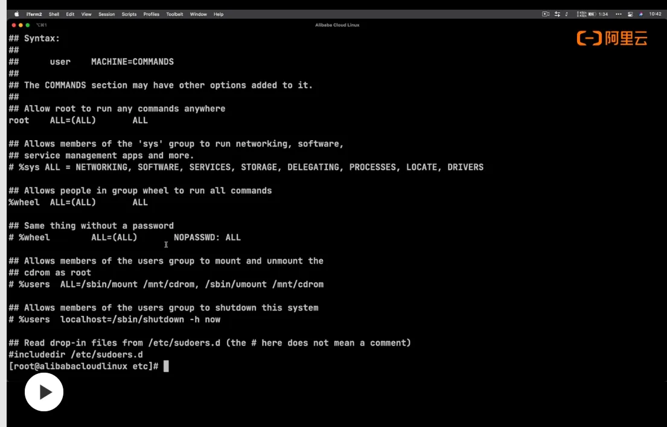Click 'Allows people in group wheel' comment line

pos(141,191)
